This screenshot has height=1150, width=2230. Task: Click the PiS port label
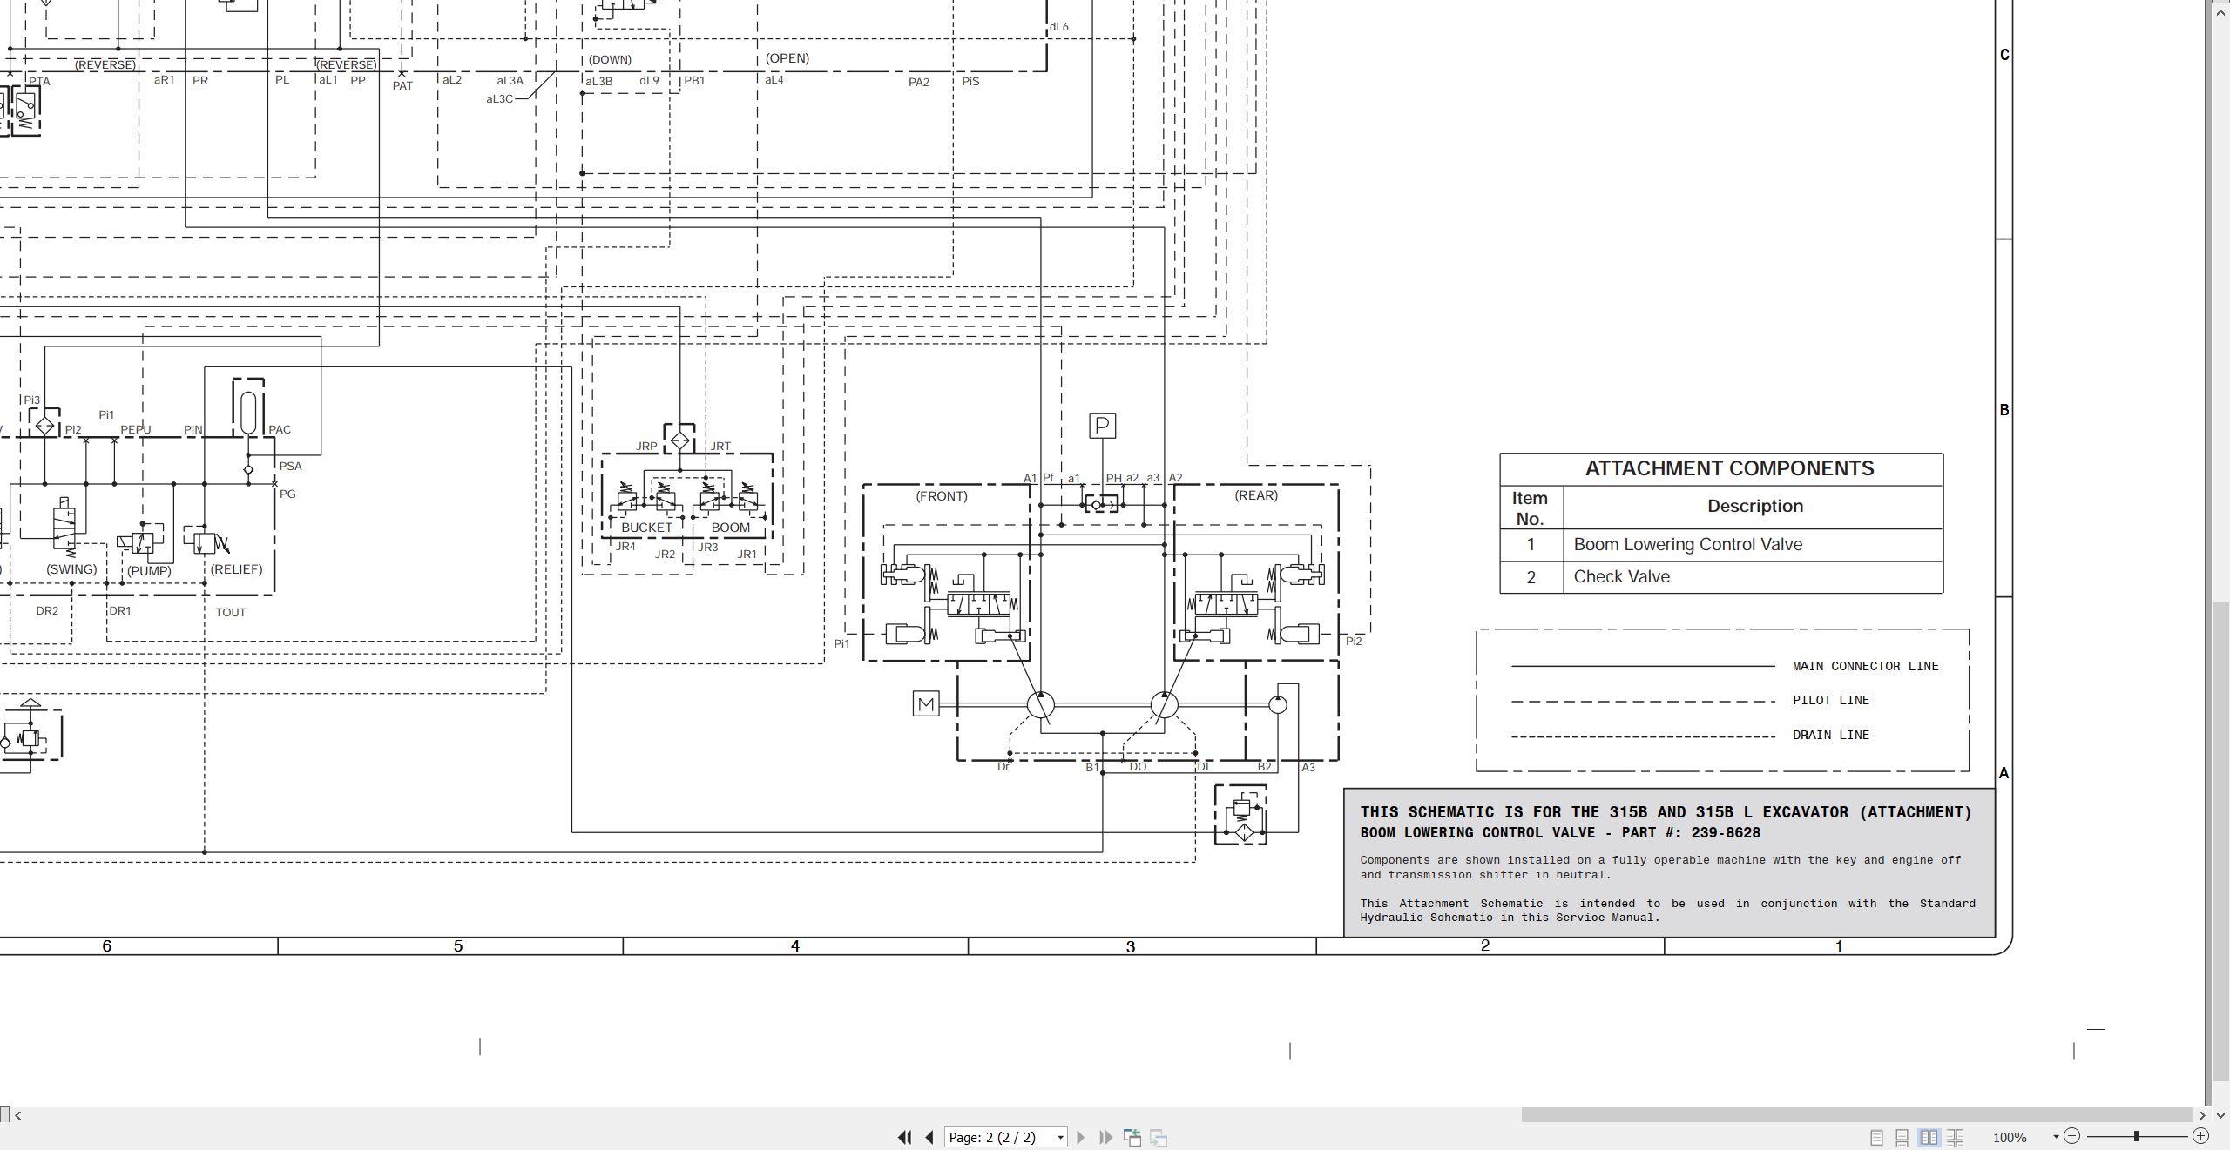[970, 81]
